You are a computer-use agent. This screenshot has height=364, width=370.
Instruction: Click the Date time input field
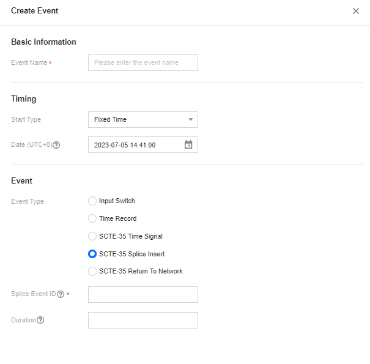point(135,145)
